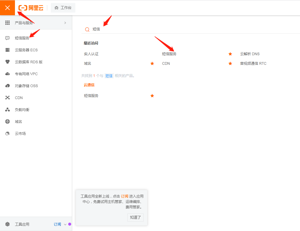
Task: Close the side menu with the X button
Action: (7, 8)
